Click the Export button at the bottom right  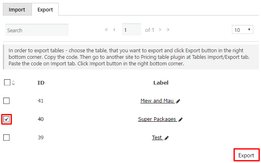[x=246, y=155]
